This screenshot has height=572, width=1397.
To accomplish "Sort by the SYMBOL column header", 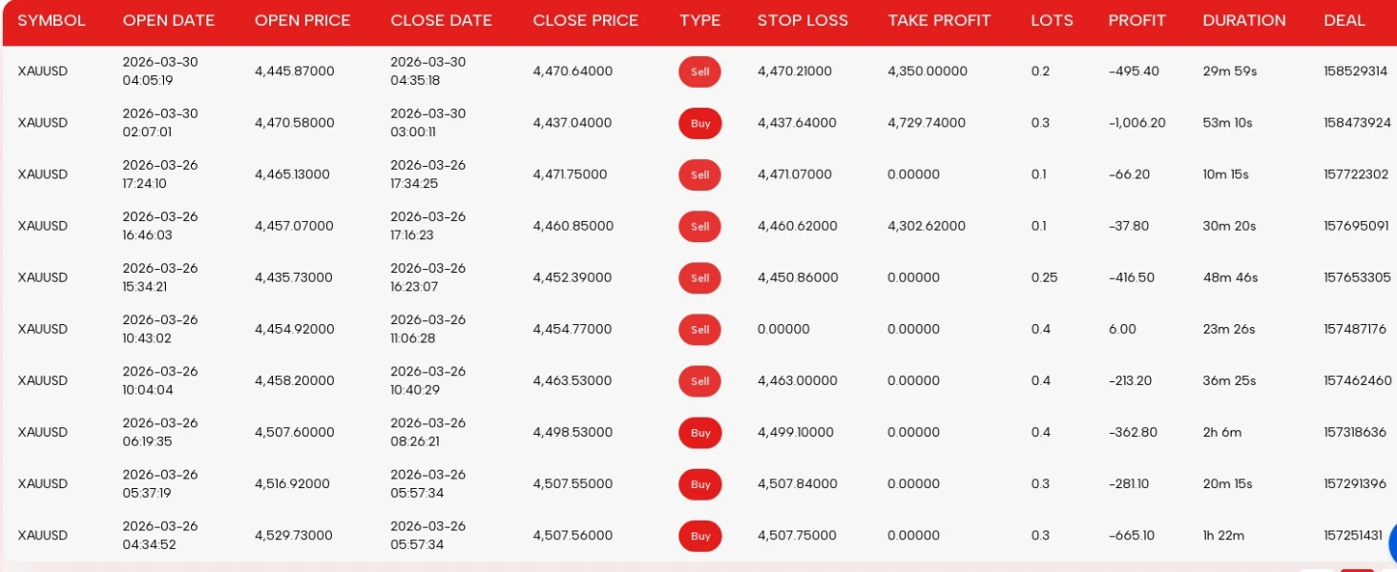I will (52, 20).
